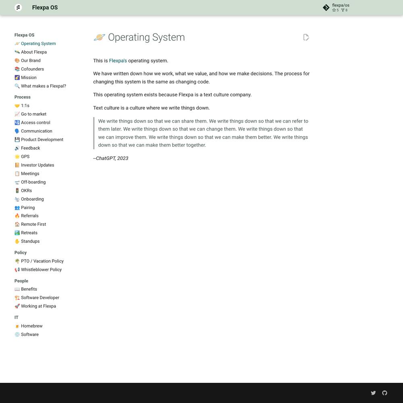The height and width of the screenshot is (403, 403).
Task: Open the Standups page
Action: 27,241
